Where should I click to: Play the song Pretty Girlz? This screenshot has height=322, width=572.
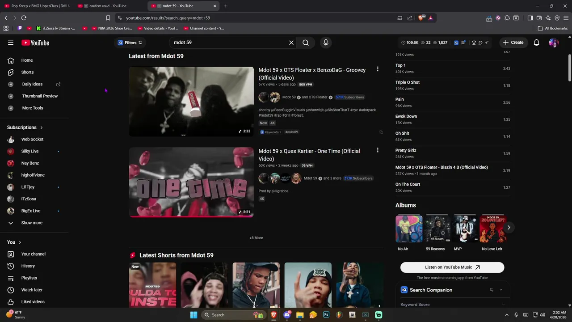coord(453,153)
